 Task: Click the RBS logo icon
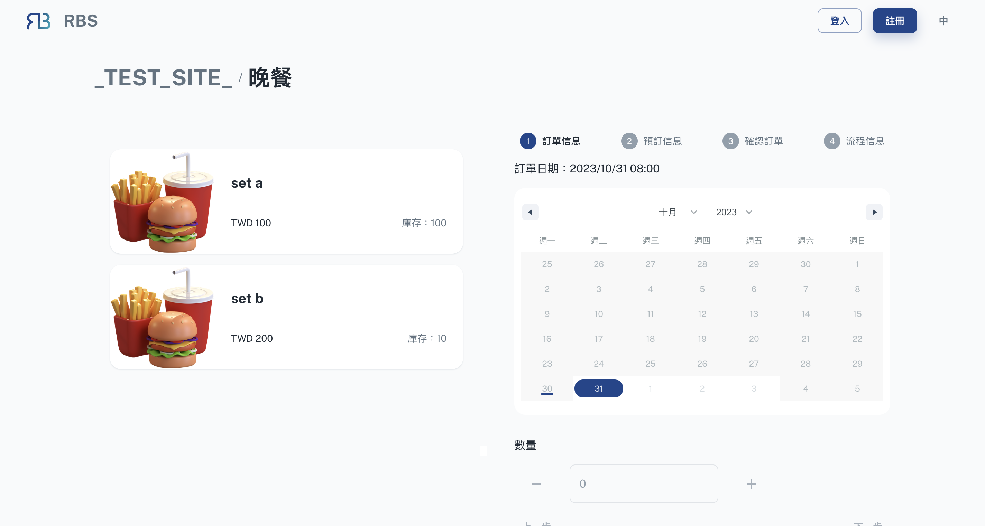click(x=39, y=21)
